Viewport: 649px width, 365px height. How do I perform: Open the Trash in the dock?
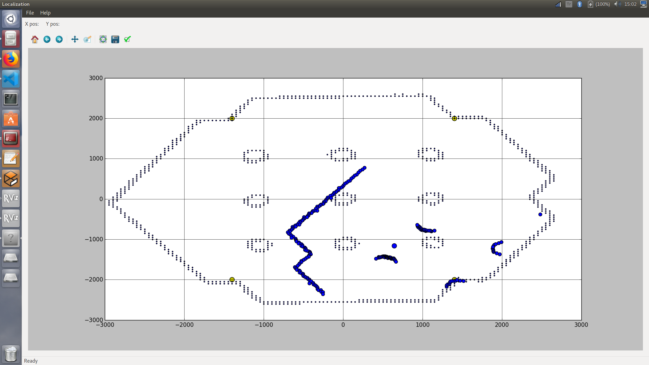pyautogui.click(x=11, y=354)
